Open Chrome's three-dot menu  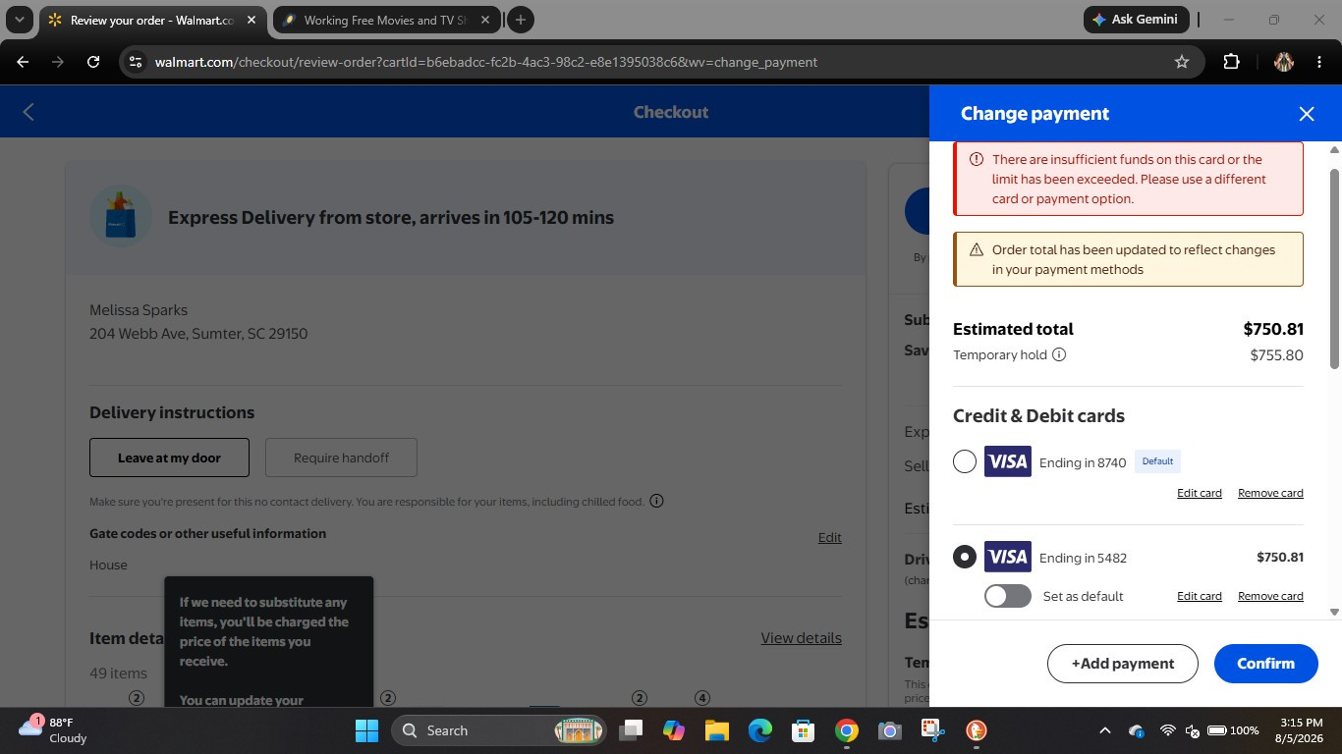1318,62
